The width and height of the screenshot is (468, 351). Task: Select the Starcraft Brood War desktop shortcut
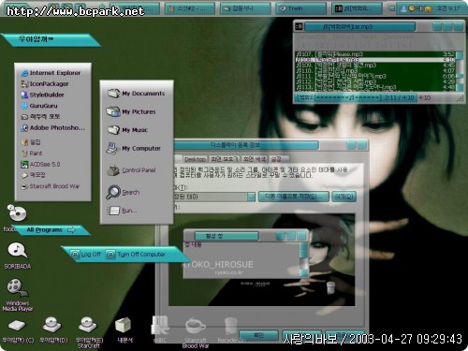[196, 332]
